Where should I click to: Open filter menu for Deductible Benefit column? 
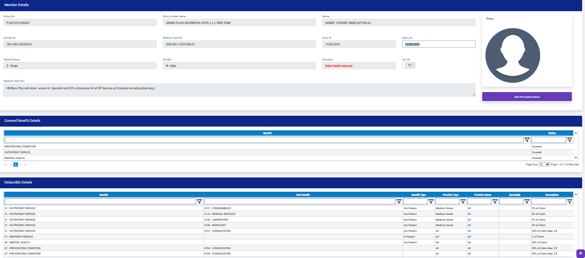tap(199, 201)
